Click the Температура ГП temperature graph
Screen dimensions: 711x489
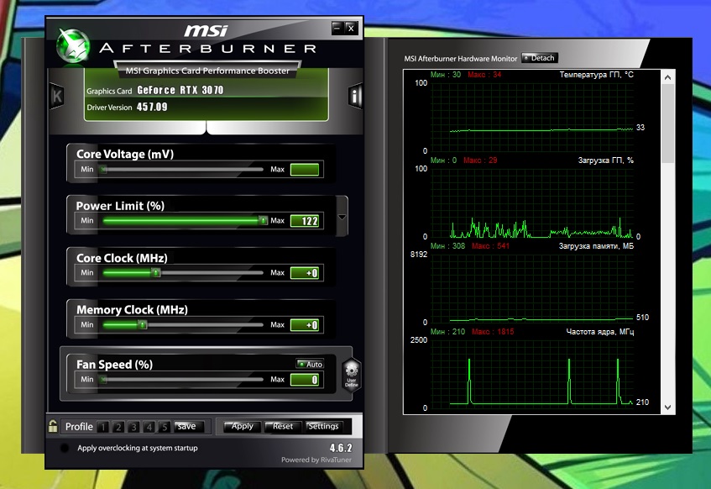pos(531,117)
